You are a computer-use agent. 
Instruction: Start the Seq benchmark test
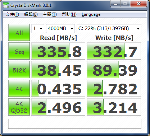tap(19, 51)
